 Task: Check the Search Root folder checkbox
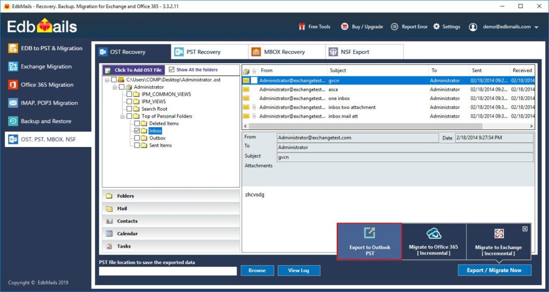pyautogui.click(x=129, y=109)
